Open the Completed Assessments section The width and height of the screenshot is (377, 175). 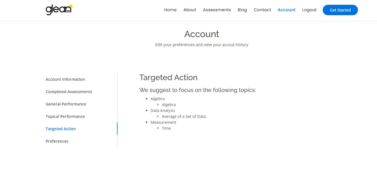pos(69,92)
